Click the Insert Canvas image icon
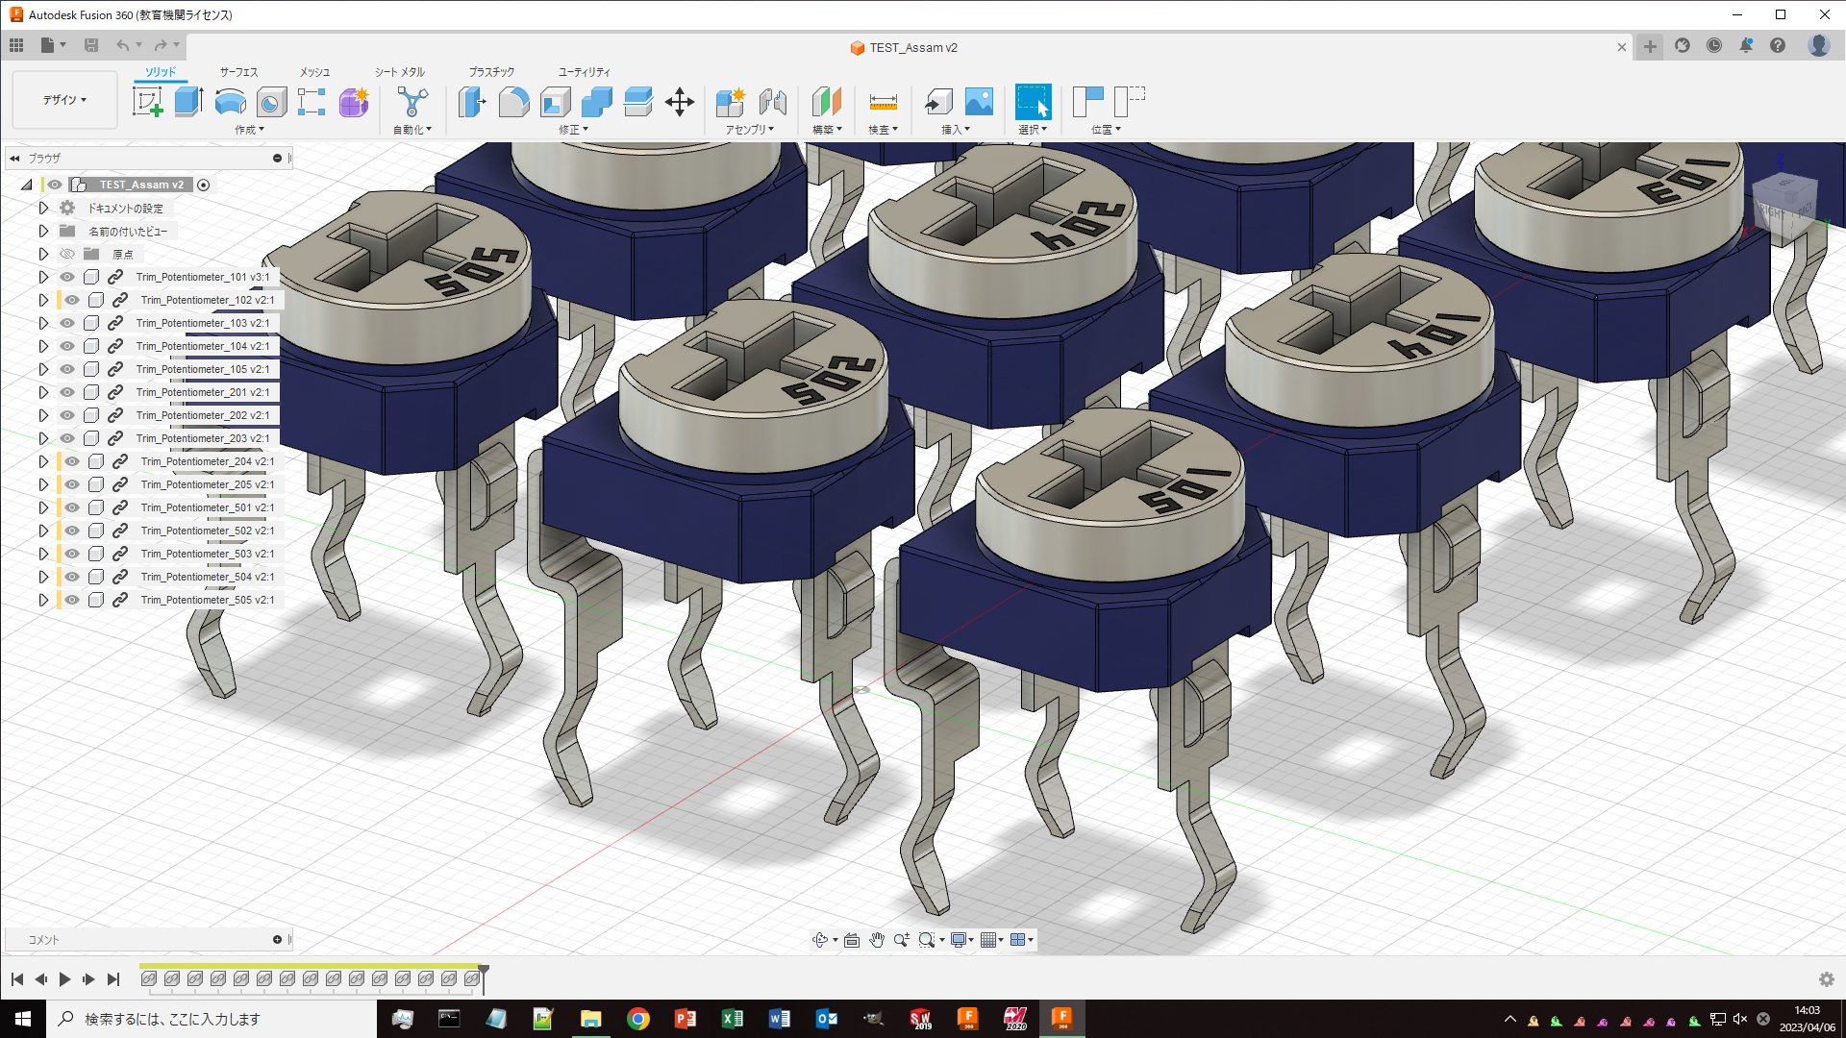Screen dimensions: 1846x1038 click(x=979, y=102)
